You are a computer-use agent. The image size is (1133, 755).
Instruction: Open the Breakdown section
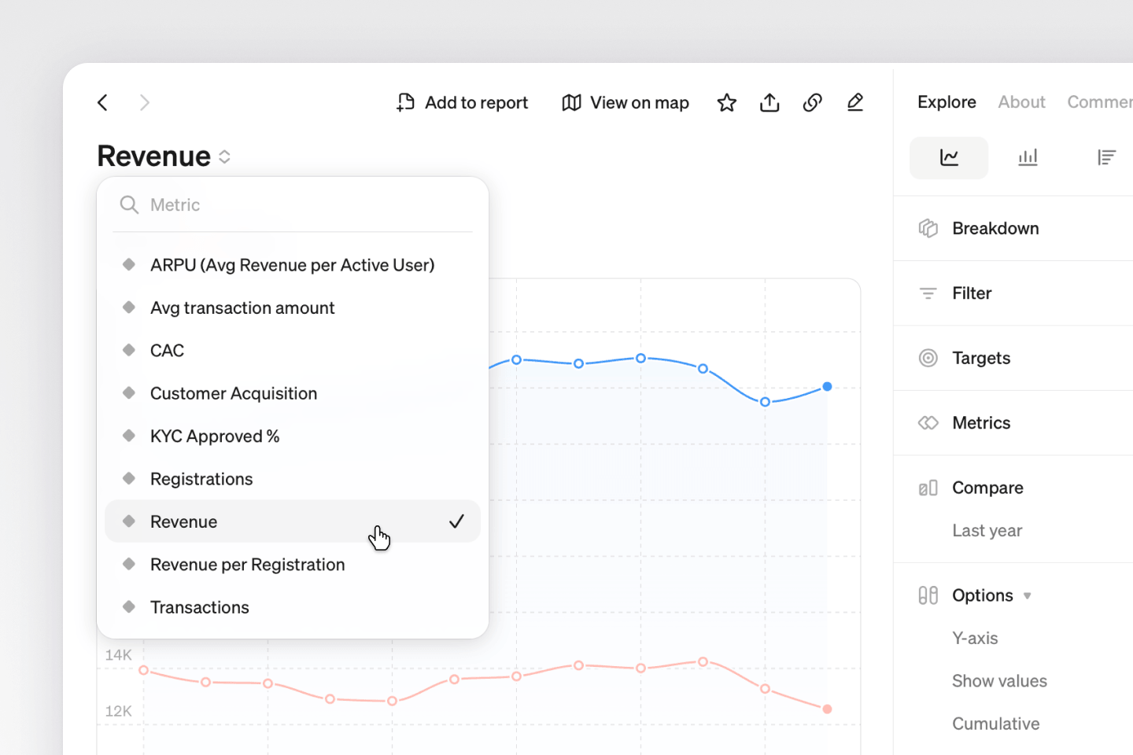(1013, 228)
